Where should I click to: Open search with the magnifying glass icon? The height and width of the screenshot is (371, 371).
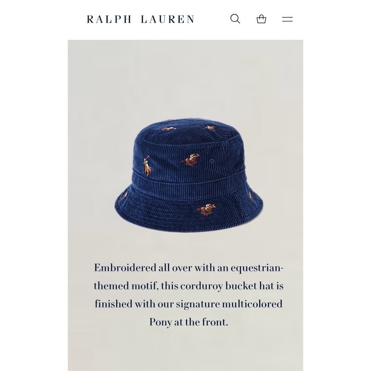(x=235, y=19)
